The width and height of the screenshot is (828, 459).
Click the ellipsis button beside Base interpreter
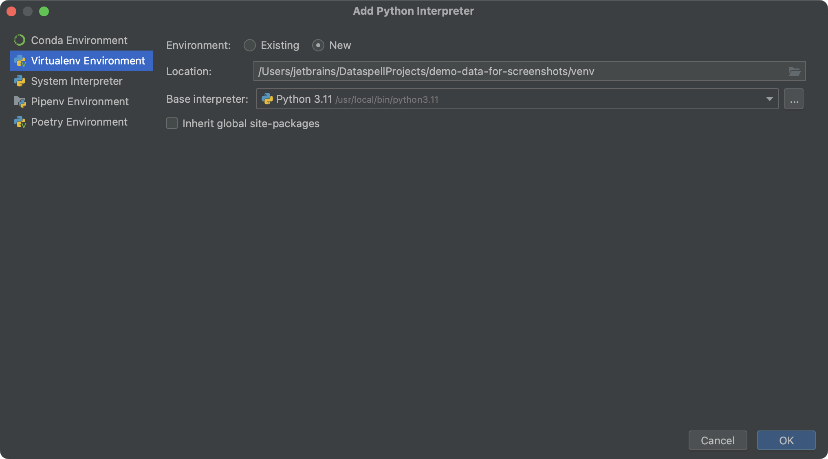(x=793, y=99)
